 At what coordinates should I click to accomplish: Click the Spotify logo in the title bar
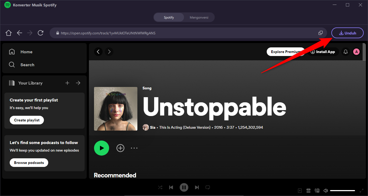click(8, 5)
